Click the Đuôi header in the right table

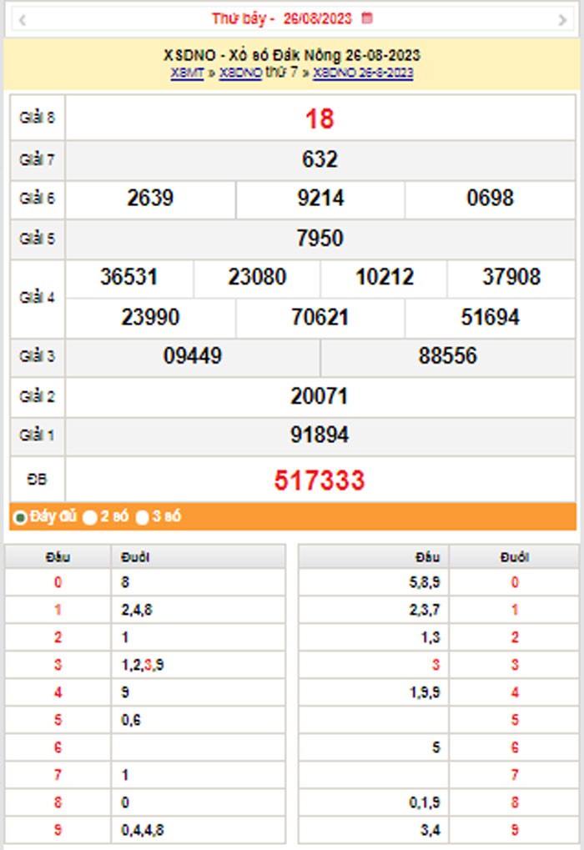point(514,557)
